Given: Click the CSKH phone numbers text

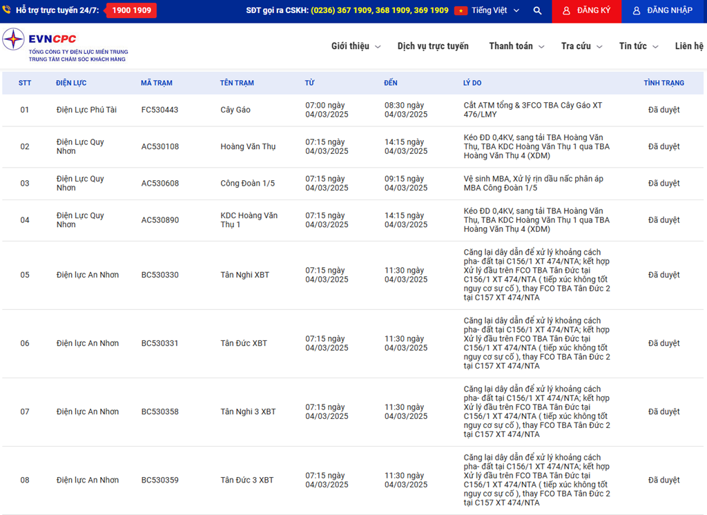Looking at the screenshot, I should (380, 10).
